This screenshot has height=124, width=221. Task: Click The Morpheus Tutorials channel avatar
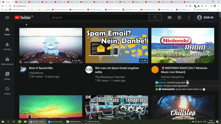pos(89,69)
